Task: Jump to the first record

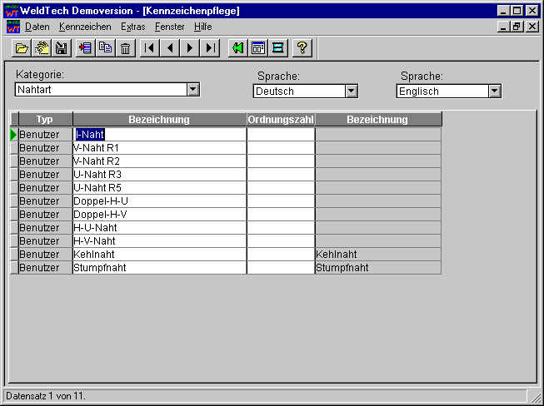Action: click(x=150, y=48)
